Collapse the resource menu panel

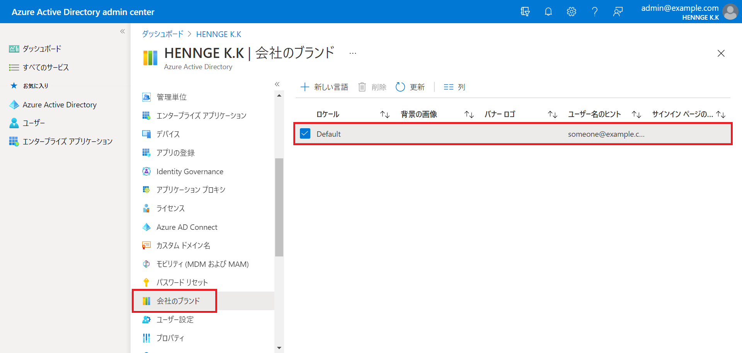click(277, 84)
